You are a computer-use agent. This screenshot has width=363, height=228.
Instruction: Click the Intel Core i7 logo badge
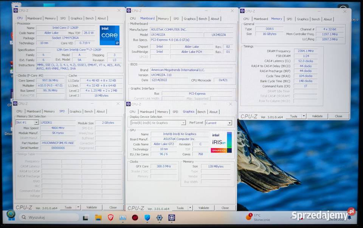click(x=110, y=35)
